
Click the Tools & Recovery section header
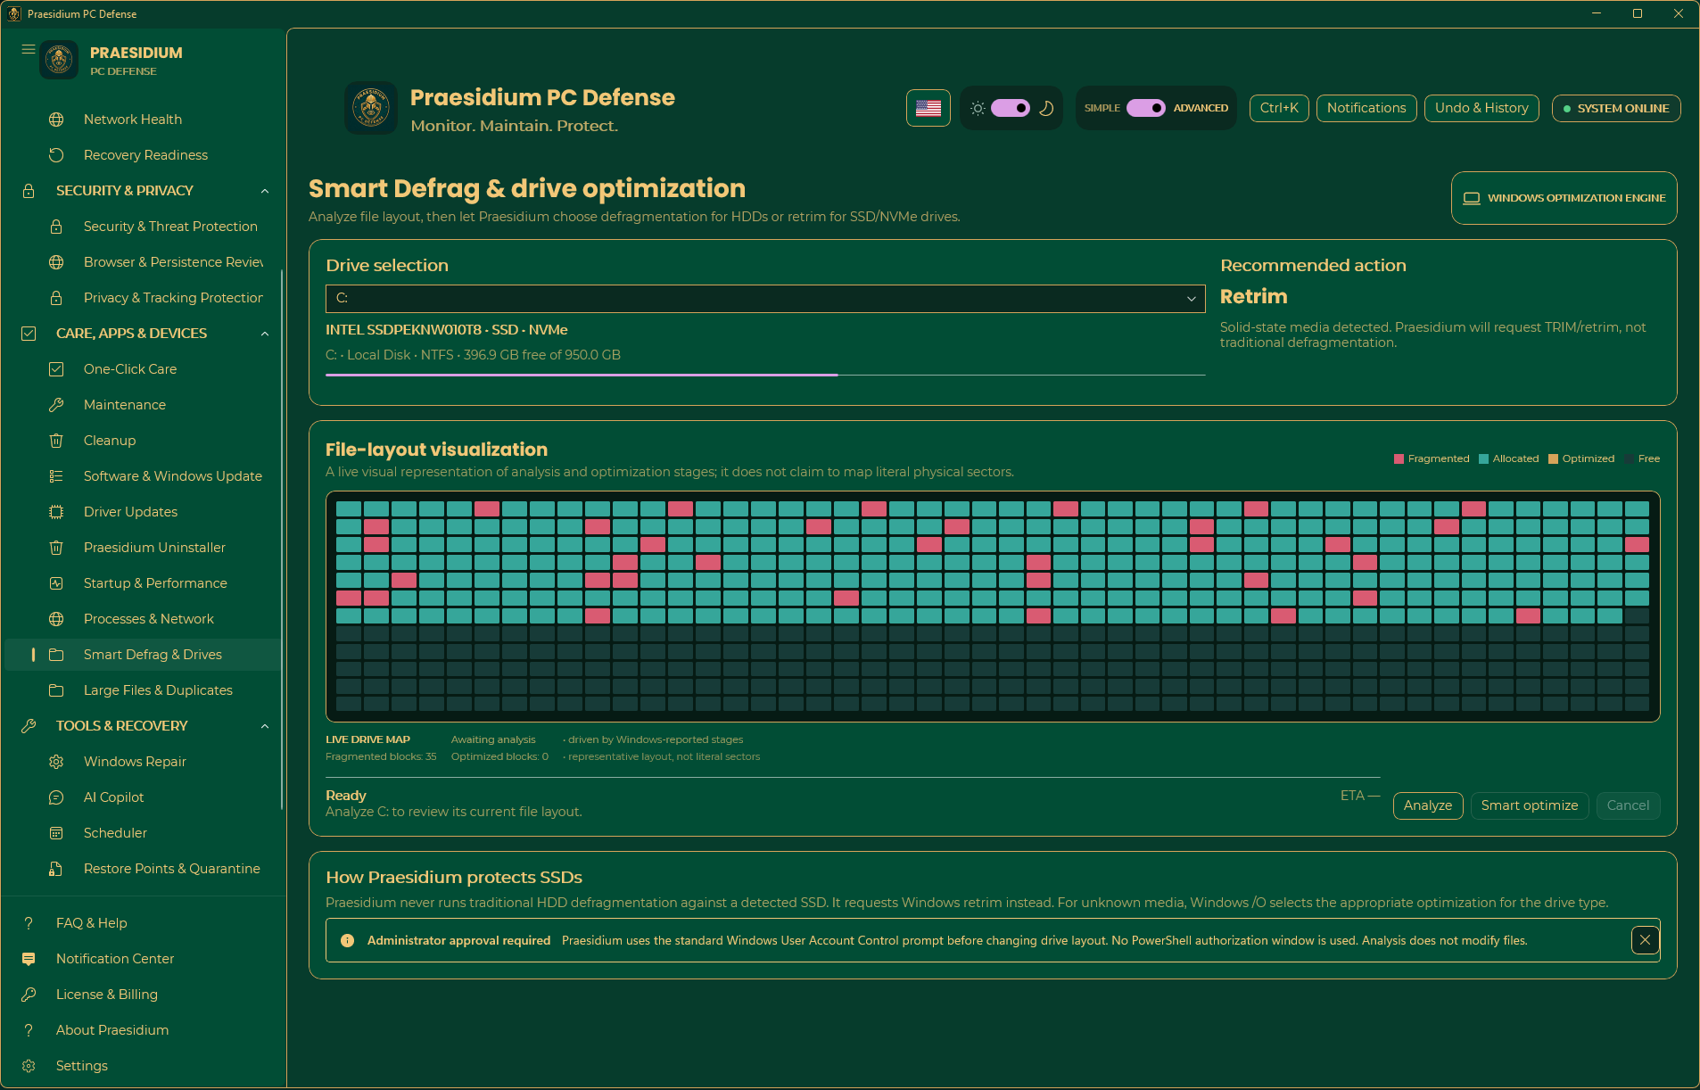pos(143,726)
